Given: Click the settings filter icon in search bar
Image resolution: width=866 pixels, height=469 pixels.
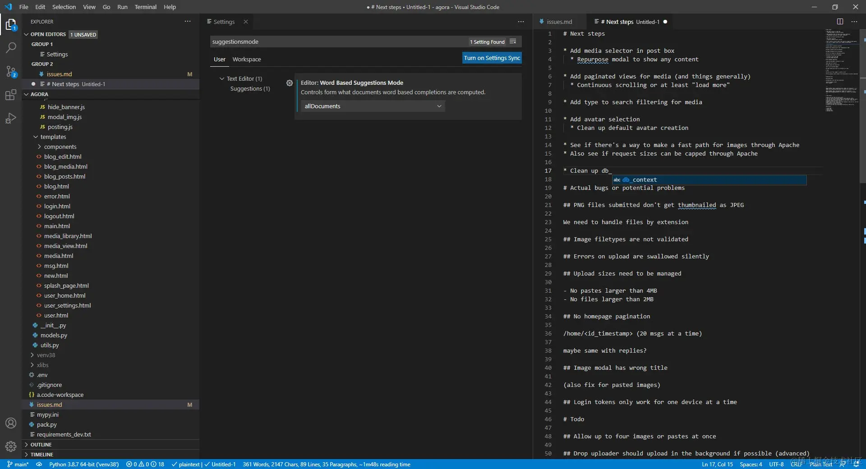Looking at the screenshot, I should (513, 41).
